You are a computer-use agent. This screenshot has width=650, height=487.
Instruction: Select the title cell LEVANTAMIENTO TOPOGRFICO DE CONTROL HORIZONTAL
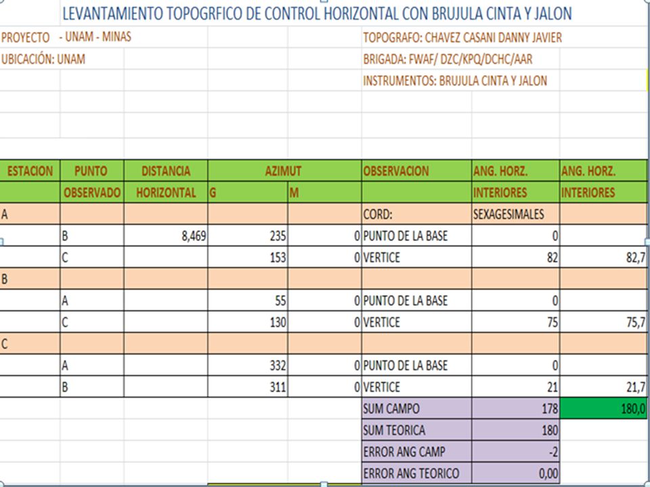317,14
